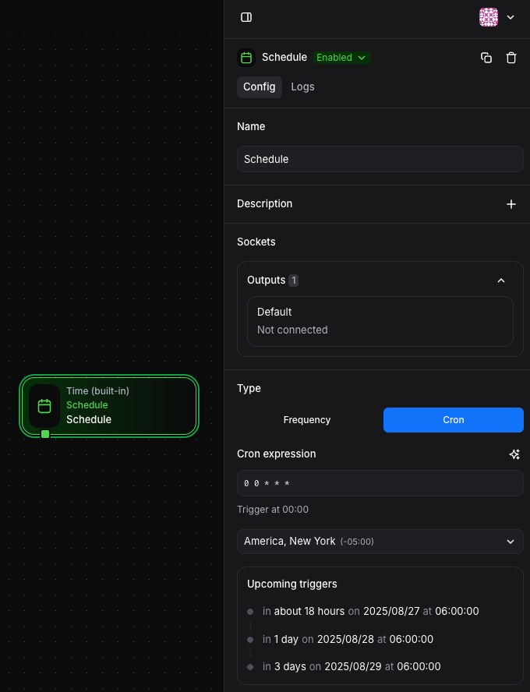Click the calendar icon beside Schedule title
The height and width of the screenshot is (692, 530).
pyautogui.click(x=246, y=58)
